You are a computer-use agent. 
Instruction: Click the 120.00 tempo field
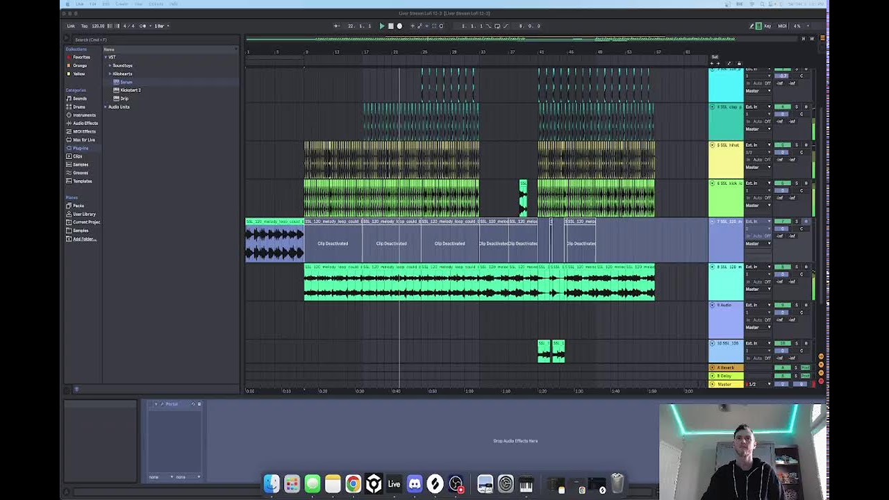tap(98, 26)
